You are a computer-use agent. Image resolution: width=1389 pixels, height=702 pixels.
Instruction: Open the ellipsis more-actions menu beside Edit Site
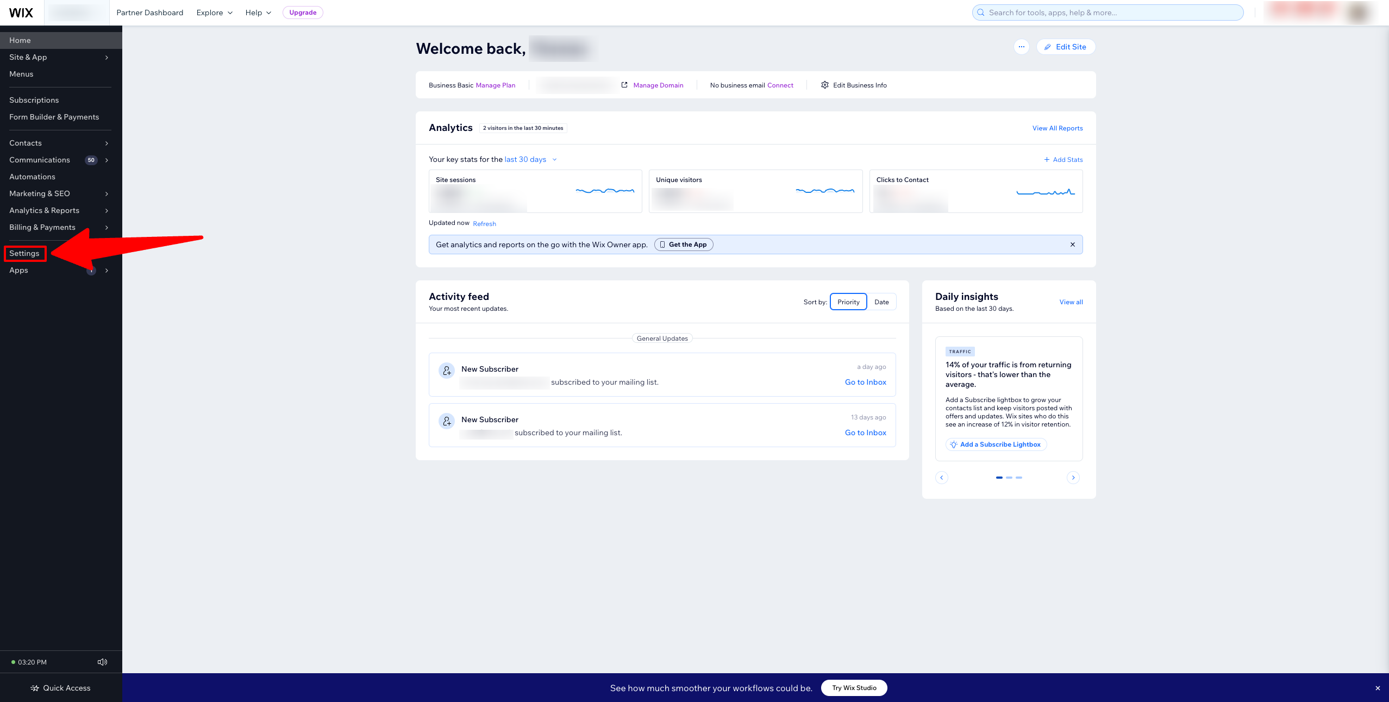1022,47
